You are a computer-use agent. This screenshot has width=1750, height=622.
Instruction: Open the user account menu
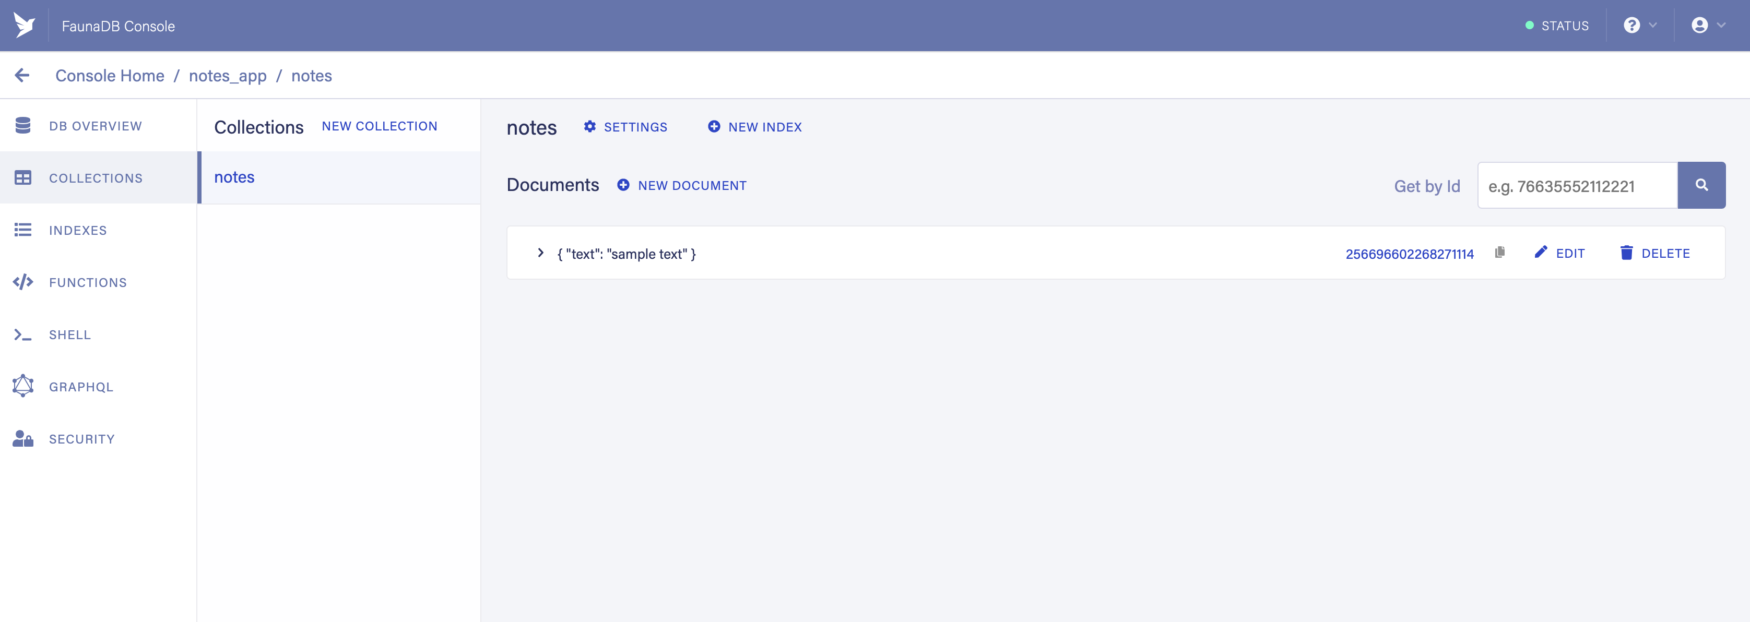tap(1708, 25)
